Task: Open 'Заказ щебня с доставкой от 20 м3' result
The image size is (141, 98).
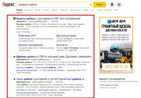Action: point(51,79)
